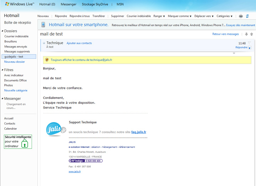Open the Ranger dropdown
The height and width of the screenshot is (186, 256).
coord(159,16)
